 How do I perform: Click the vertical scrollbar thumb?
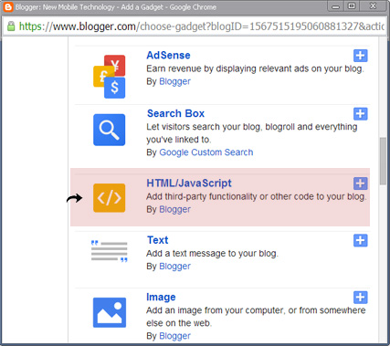click(383, 161)
